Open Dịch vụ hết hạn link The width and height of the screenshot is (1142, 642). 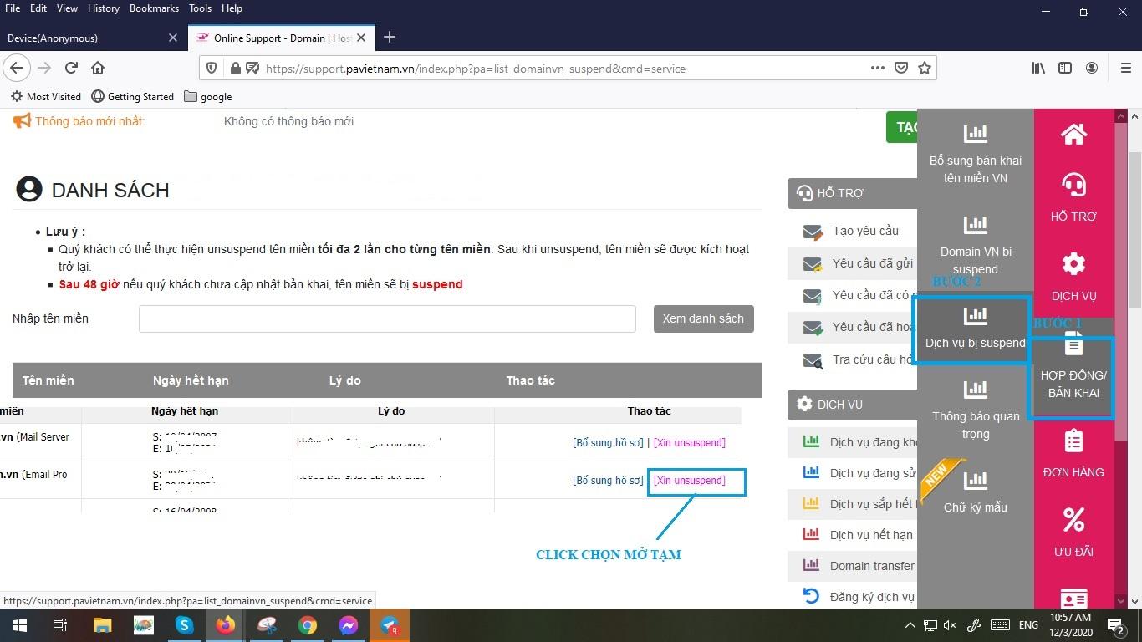[871, 535]
